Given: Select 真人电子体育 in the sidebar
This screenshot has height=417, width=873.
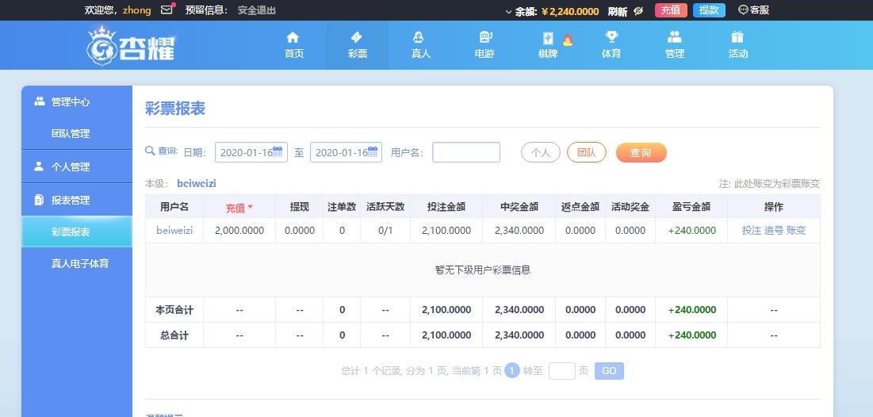Looking at the screenshot, I should [x=77, y=263].
